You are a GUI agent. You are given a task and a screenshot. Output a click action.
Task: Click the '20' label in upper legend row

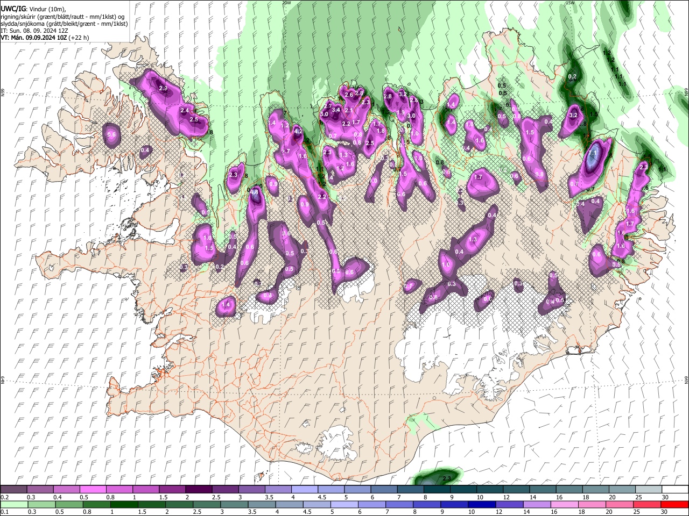612,497
